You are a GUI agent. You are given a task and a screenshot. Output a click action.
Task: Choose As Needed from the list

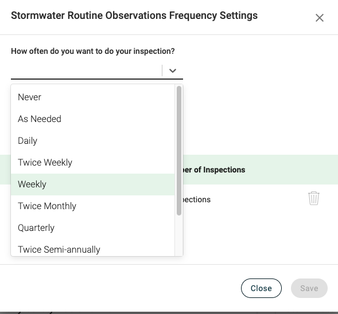coord(93,119)
